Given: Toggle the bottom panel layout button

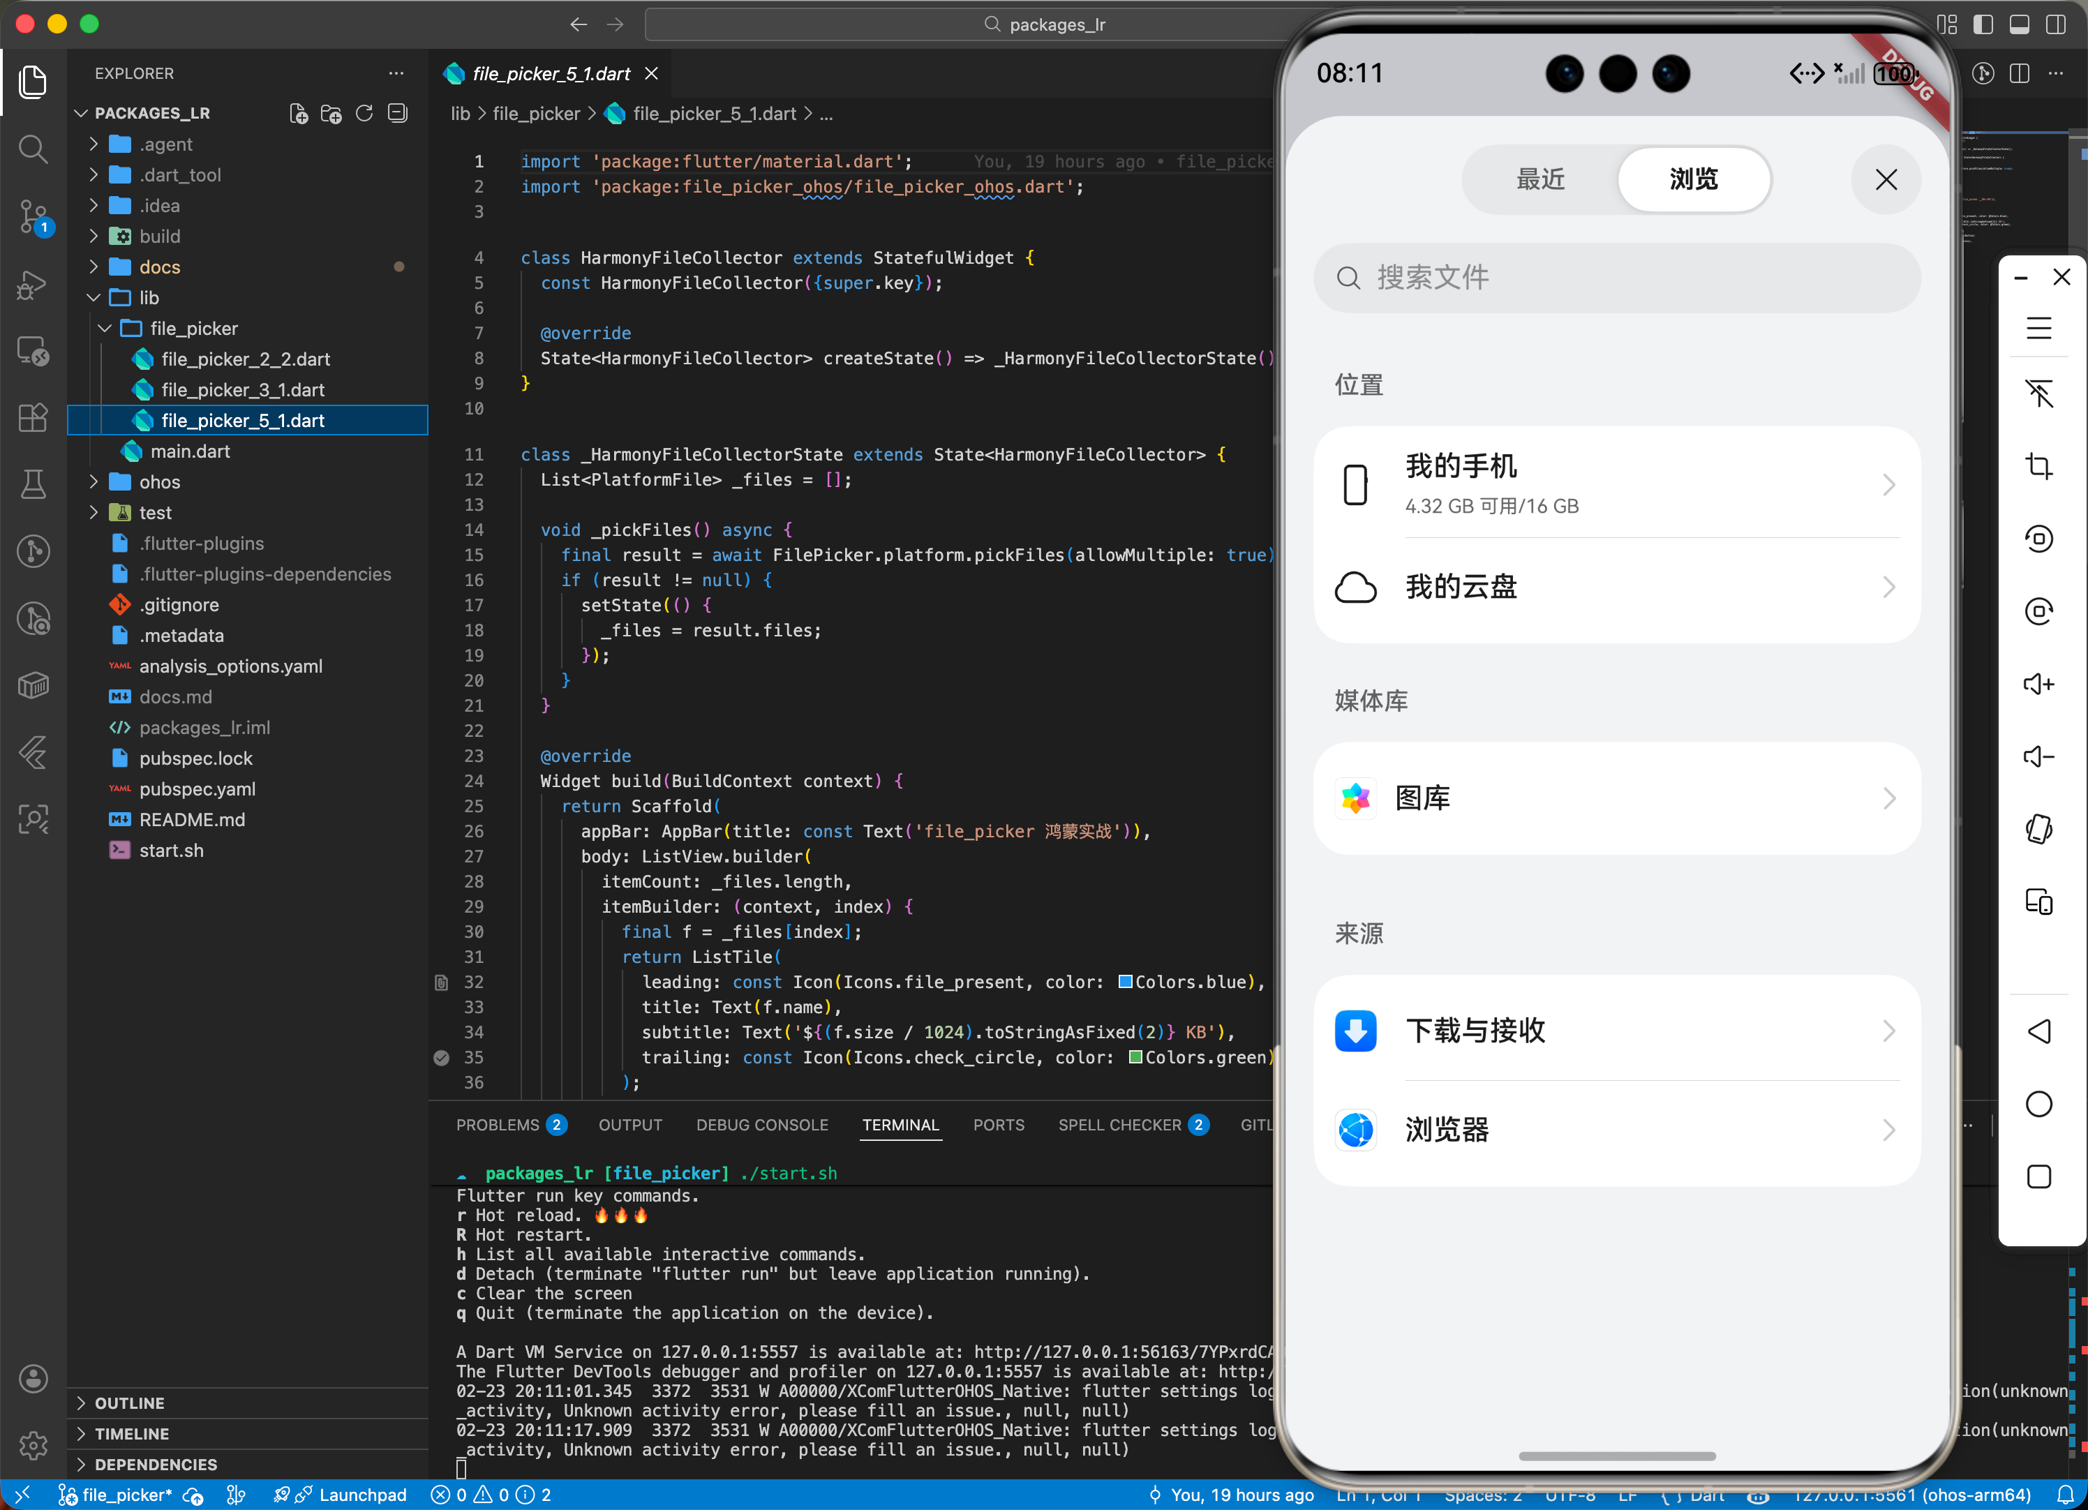Looking at the screenshot, I should coord(2019,25).
